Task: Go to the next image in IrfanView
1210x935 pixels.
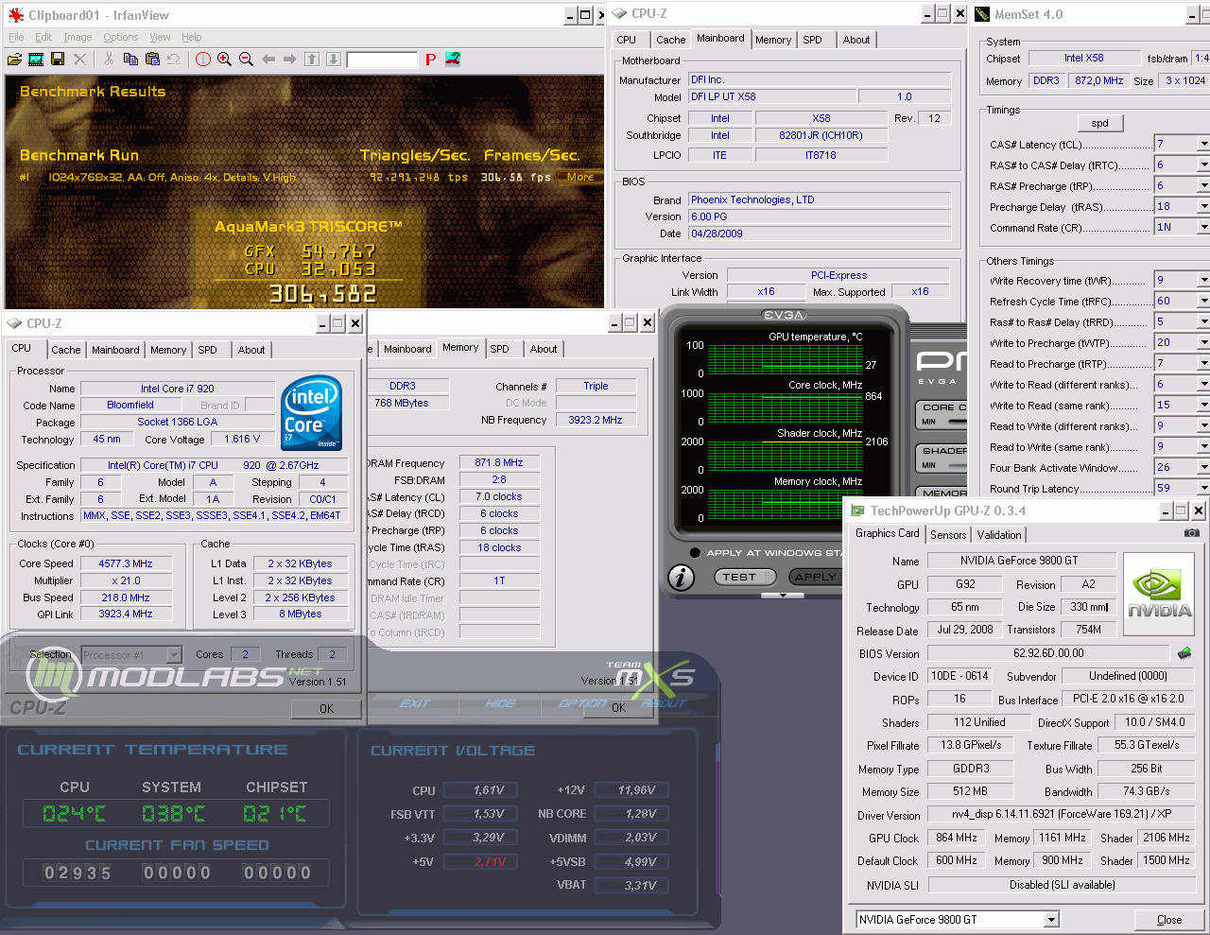Action: tap(289, 60)
